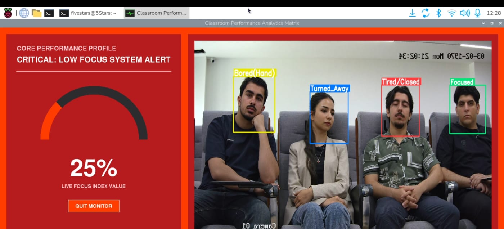This screenshot has height=229, width=504.
Task: Click the LIVE FOCUS INDEX VALUE label
Action: [94, 186]
